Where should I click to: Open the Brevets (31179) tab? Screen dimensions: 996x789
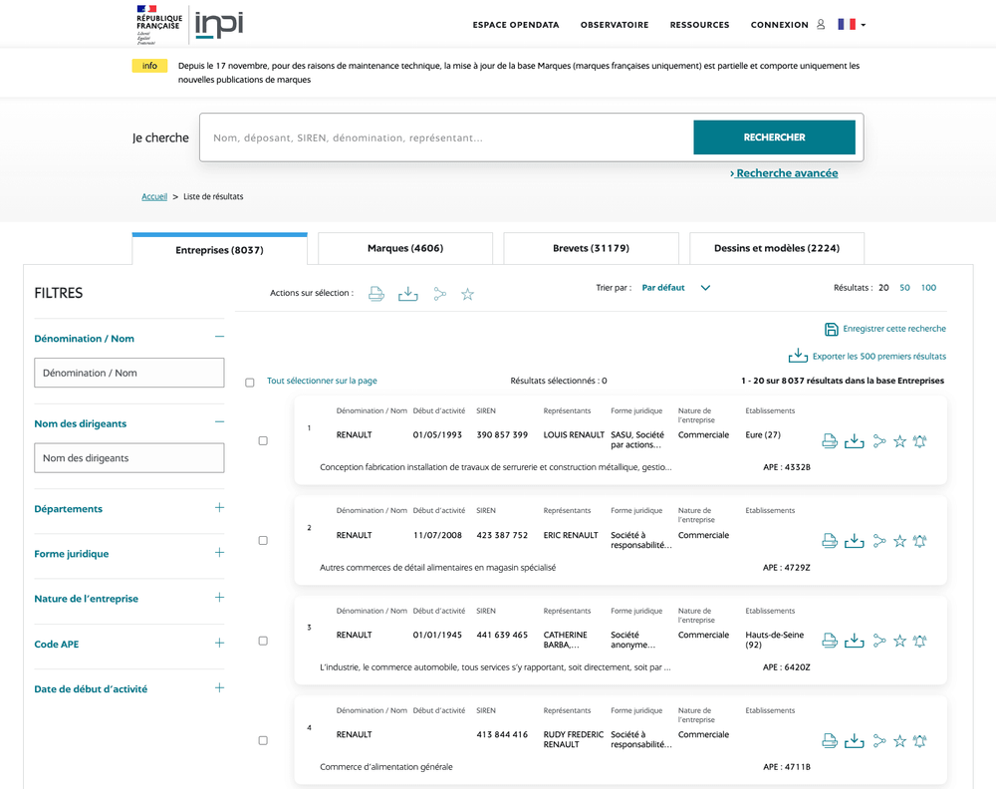point(591,248)
